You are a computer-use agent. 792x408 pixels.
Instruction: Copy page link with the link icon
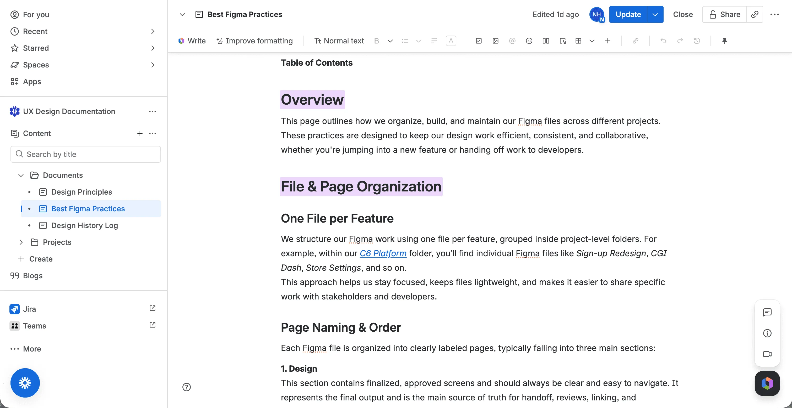tap(755, 14)
